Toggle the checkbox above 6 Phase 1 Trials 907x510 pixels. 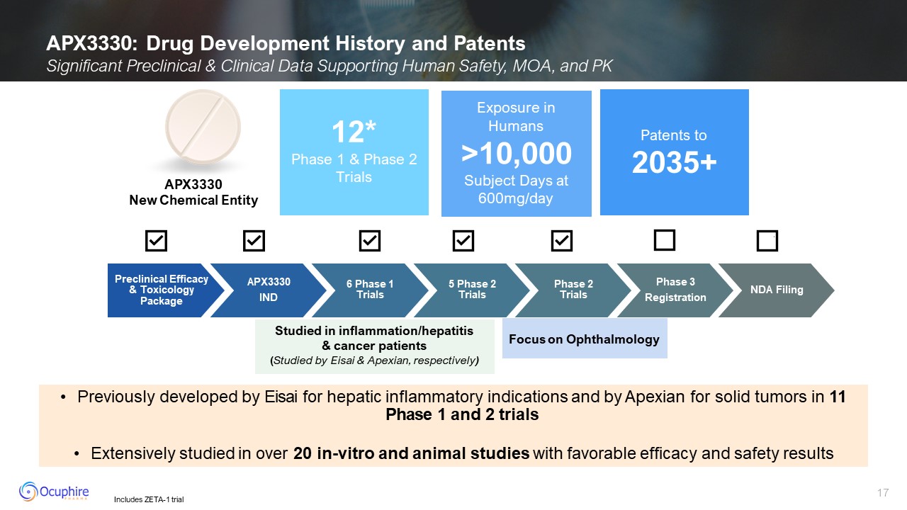(370, 242)
